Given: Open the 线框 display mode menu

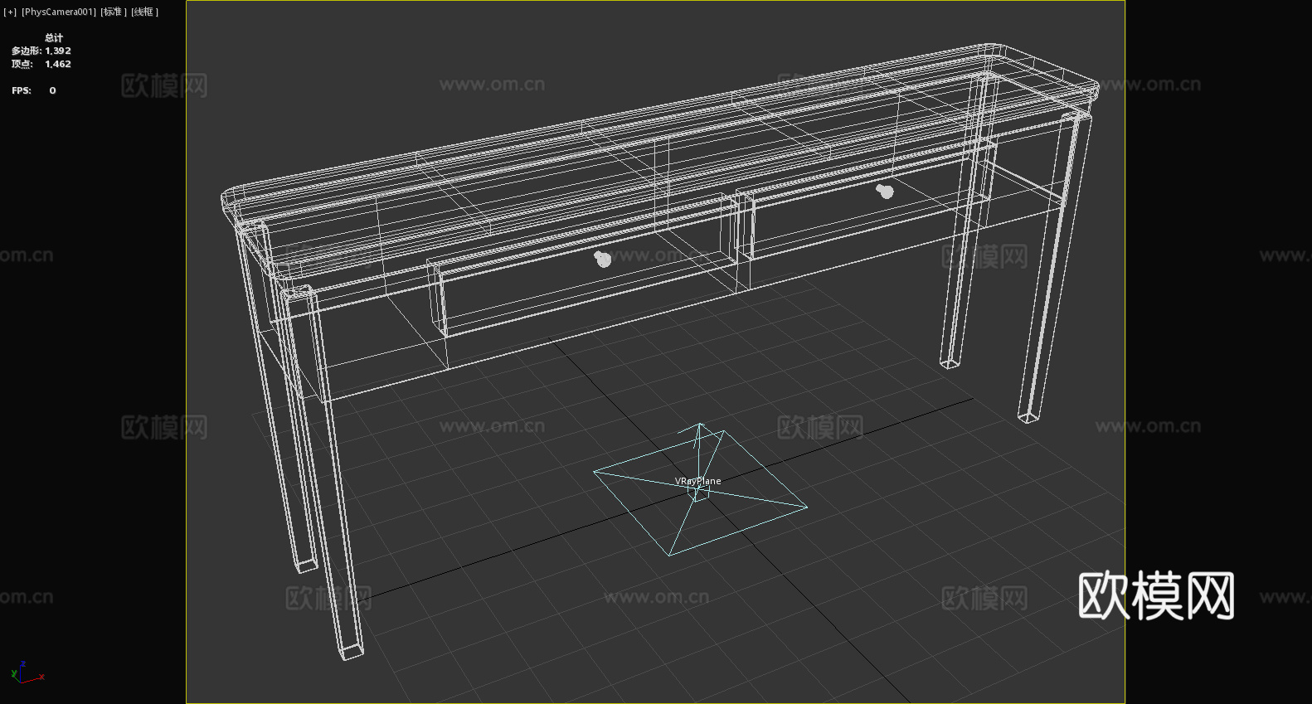Looking at the screenshot, I should coord(145,12).
